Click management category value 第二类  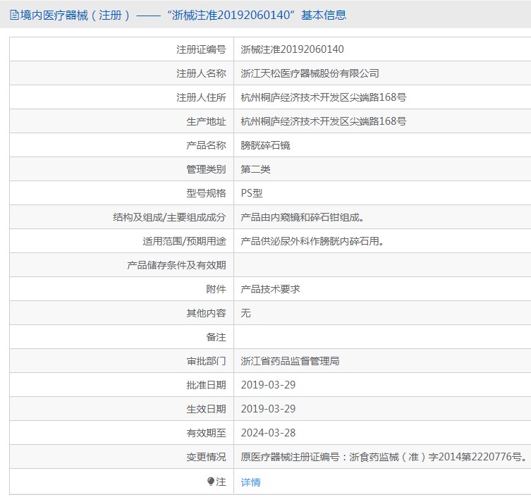[256, 169]
